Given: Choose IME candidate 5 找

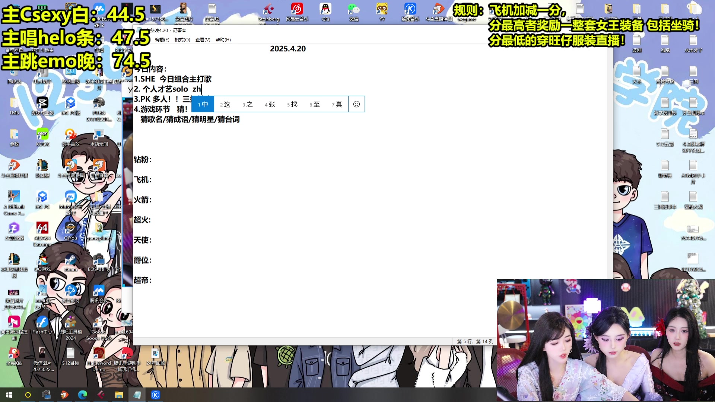Looking at the screenshot, I should pyautogui.click(x=292, y=104).
